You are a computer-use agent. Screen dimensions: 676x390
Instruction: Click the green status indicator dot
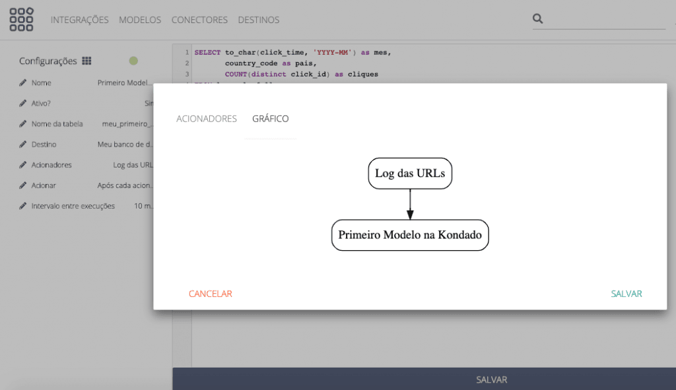coord(133,61)
